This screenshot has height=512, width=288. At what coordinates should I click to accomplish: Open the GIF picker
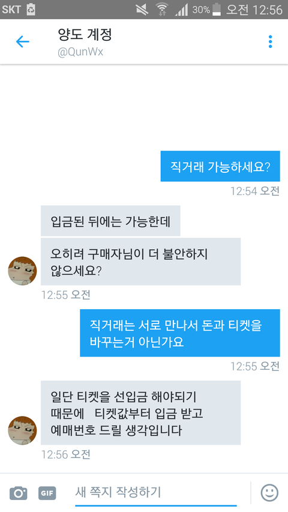[x=47, y=493]
